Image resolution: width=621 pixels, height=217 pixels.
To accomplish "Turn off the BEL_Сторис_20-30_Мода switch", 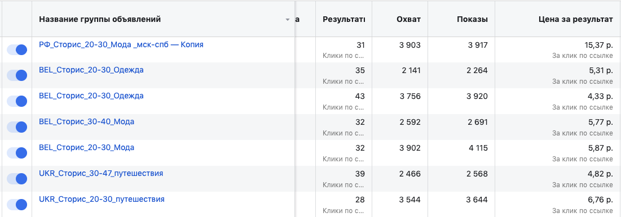I will (x=17, y=153).
